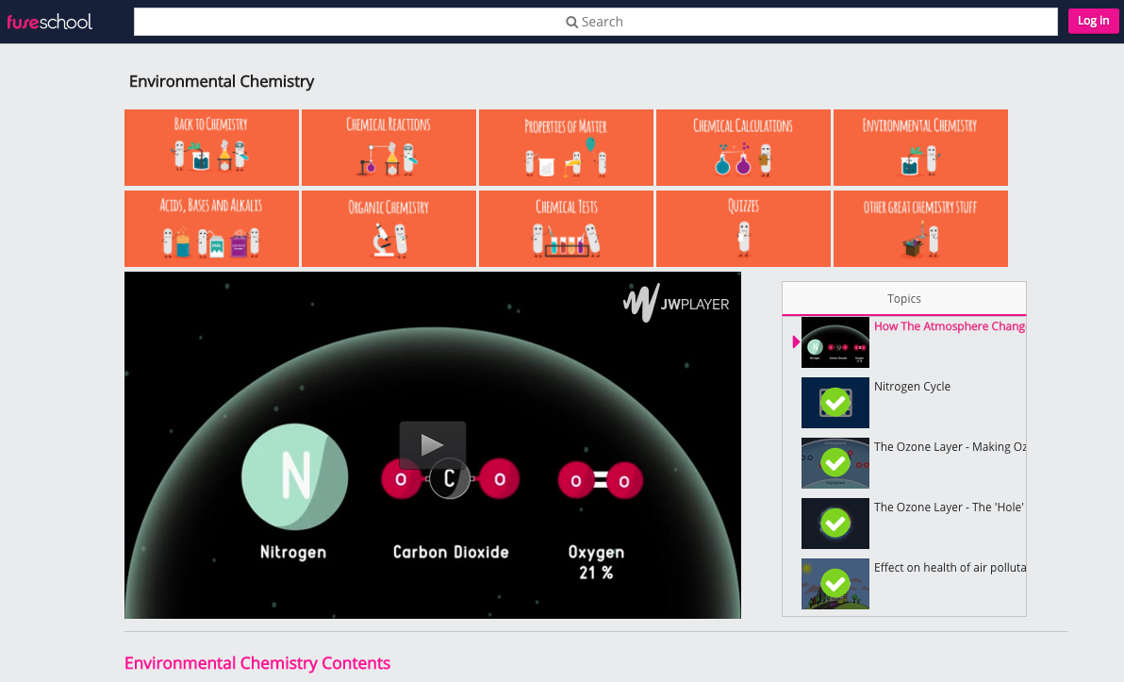
Task: Click the air pollutants video thumbnail
Action: click(x=835, y=584)
